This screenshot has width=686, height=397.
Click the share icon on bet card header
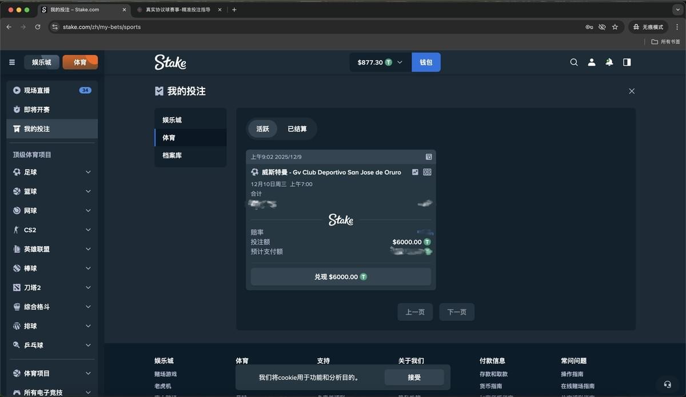point(429,157)
